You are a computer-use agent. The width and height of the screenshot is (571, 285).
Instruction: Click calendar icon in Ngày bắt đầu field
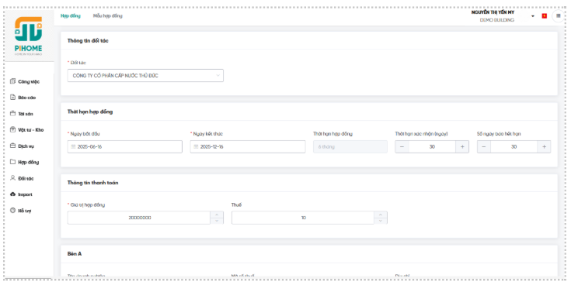click(73, 146)
